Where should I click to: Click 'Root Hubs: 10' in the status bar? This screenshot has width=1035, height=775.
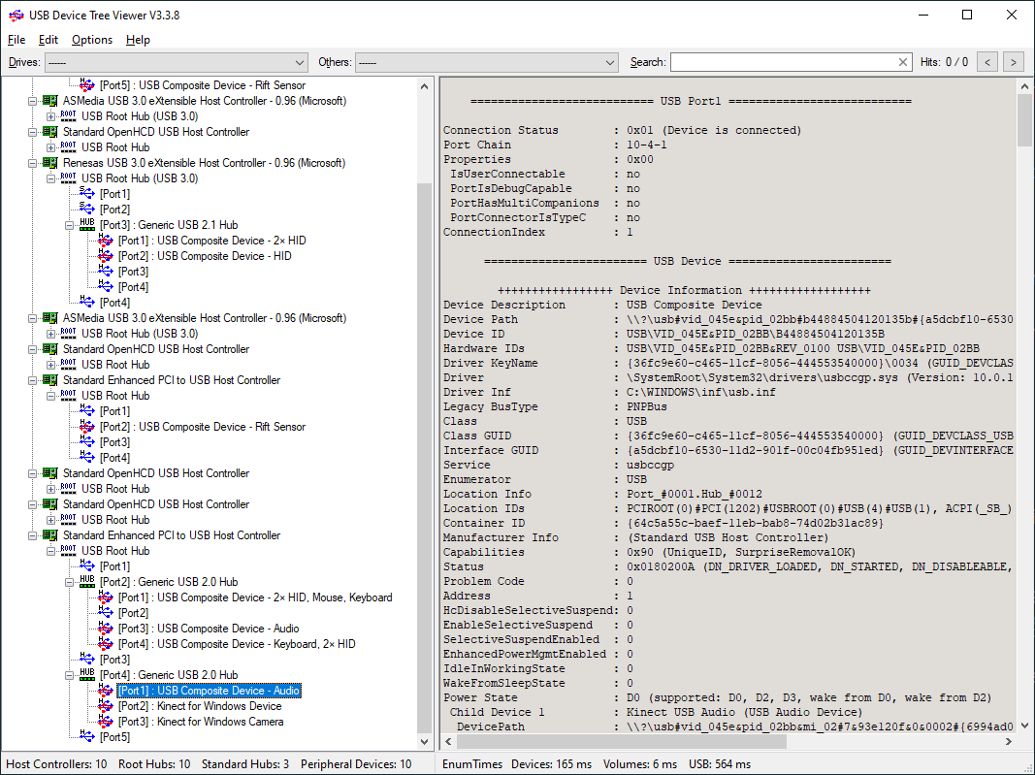coord(154,764)
